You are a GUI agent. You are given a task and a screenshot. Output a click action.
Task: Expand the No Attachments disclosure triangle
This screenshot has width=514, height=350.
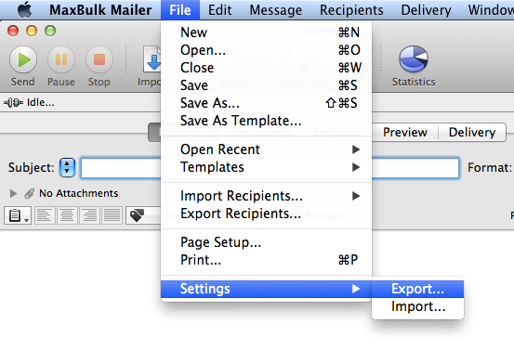13,193
